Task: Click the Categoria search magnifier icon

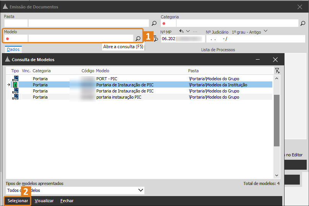Action: (x=303, y=23)
